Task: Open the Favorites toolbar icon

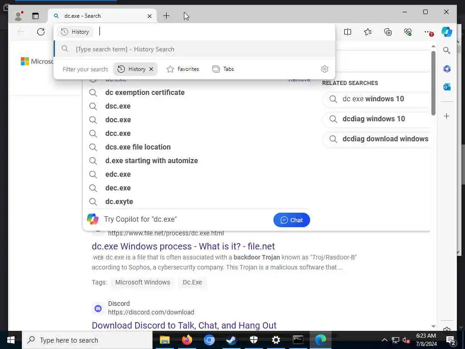Action: coord(368,32)
